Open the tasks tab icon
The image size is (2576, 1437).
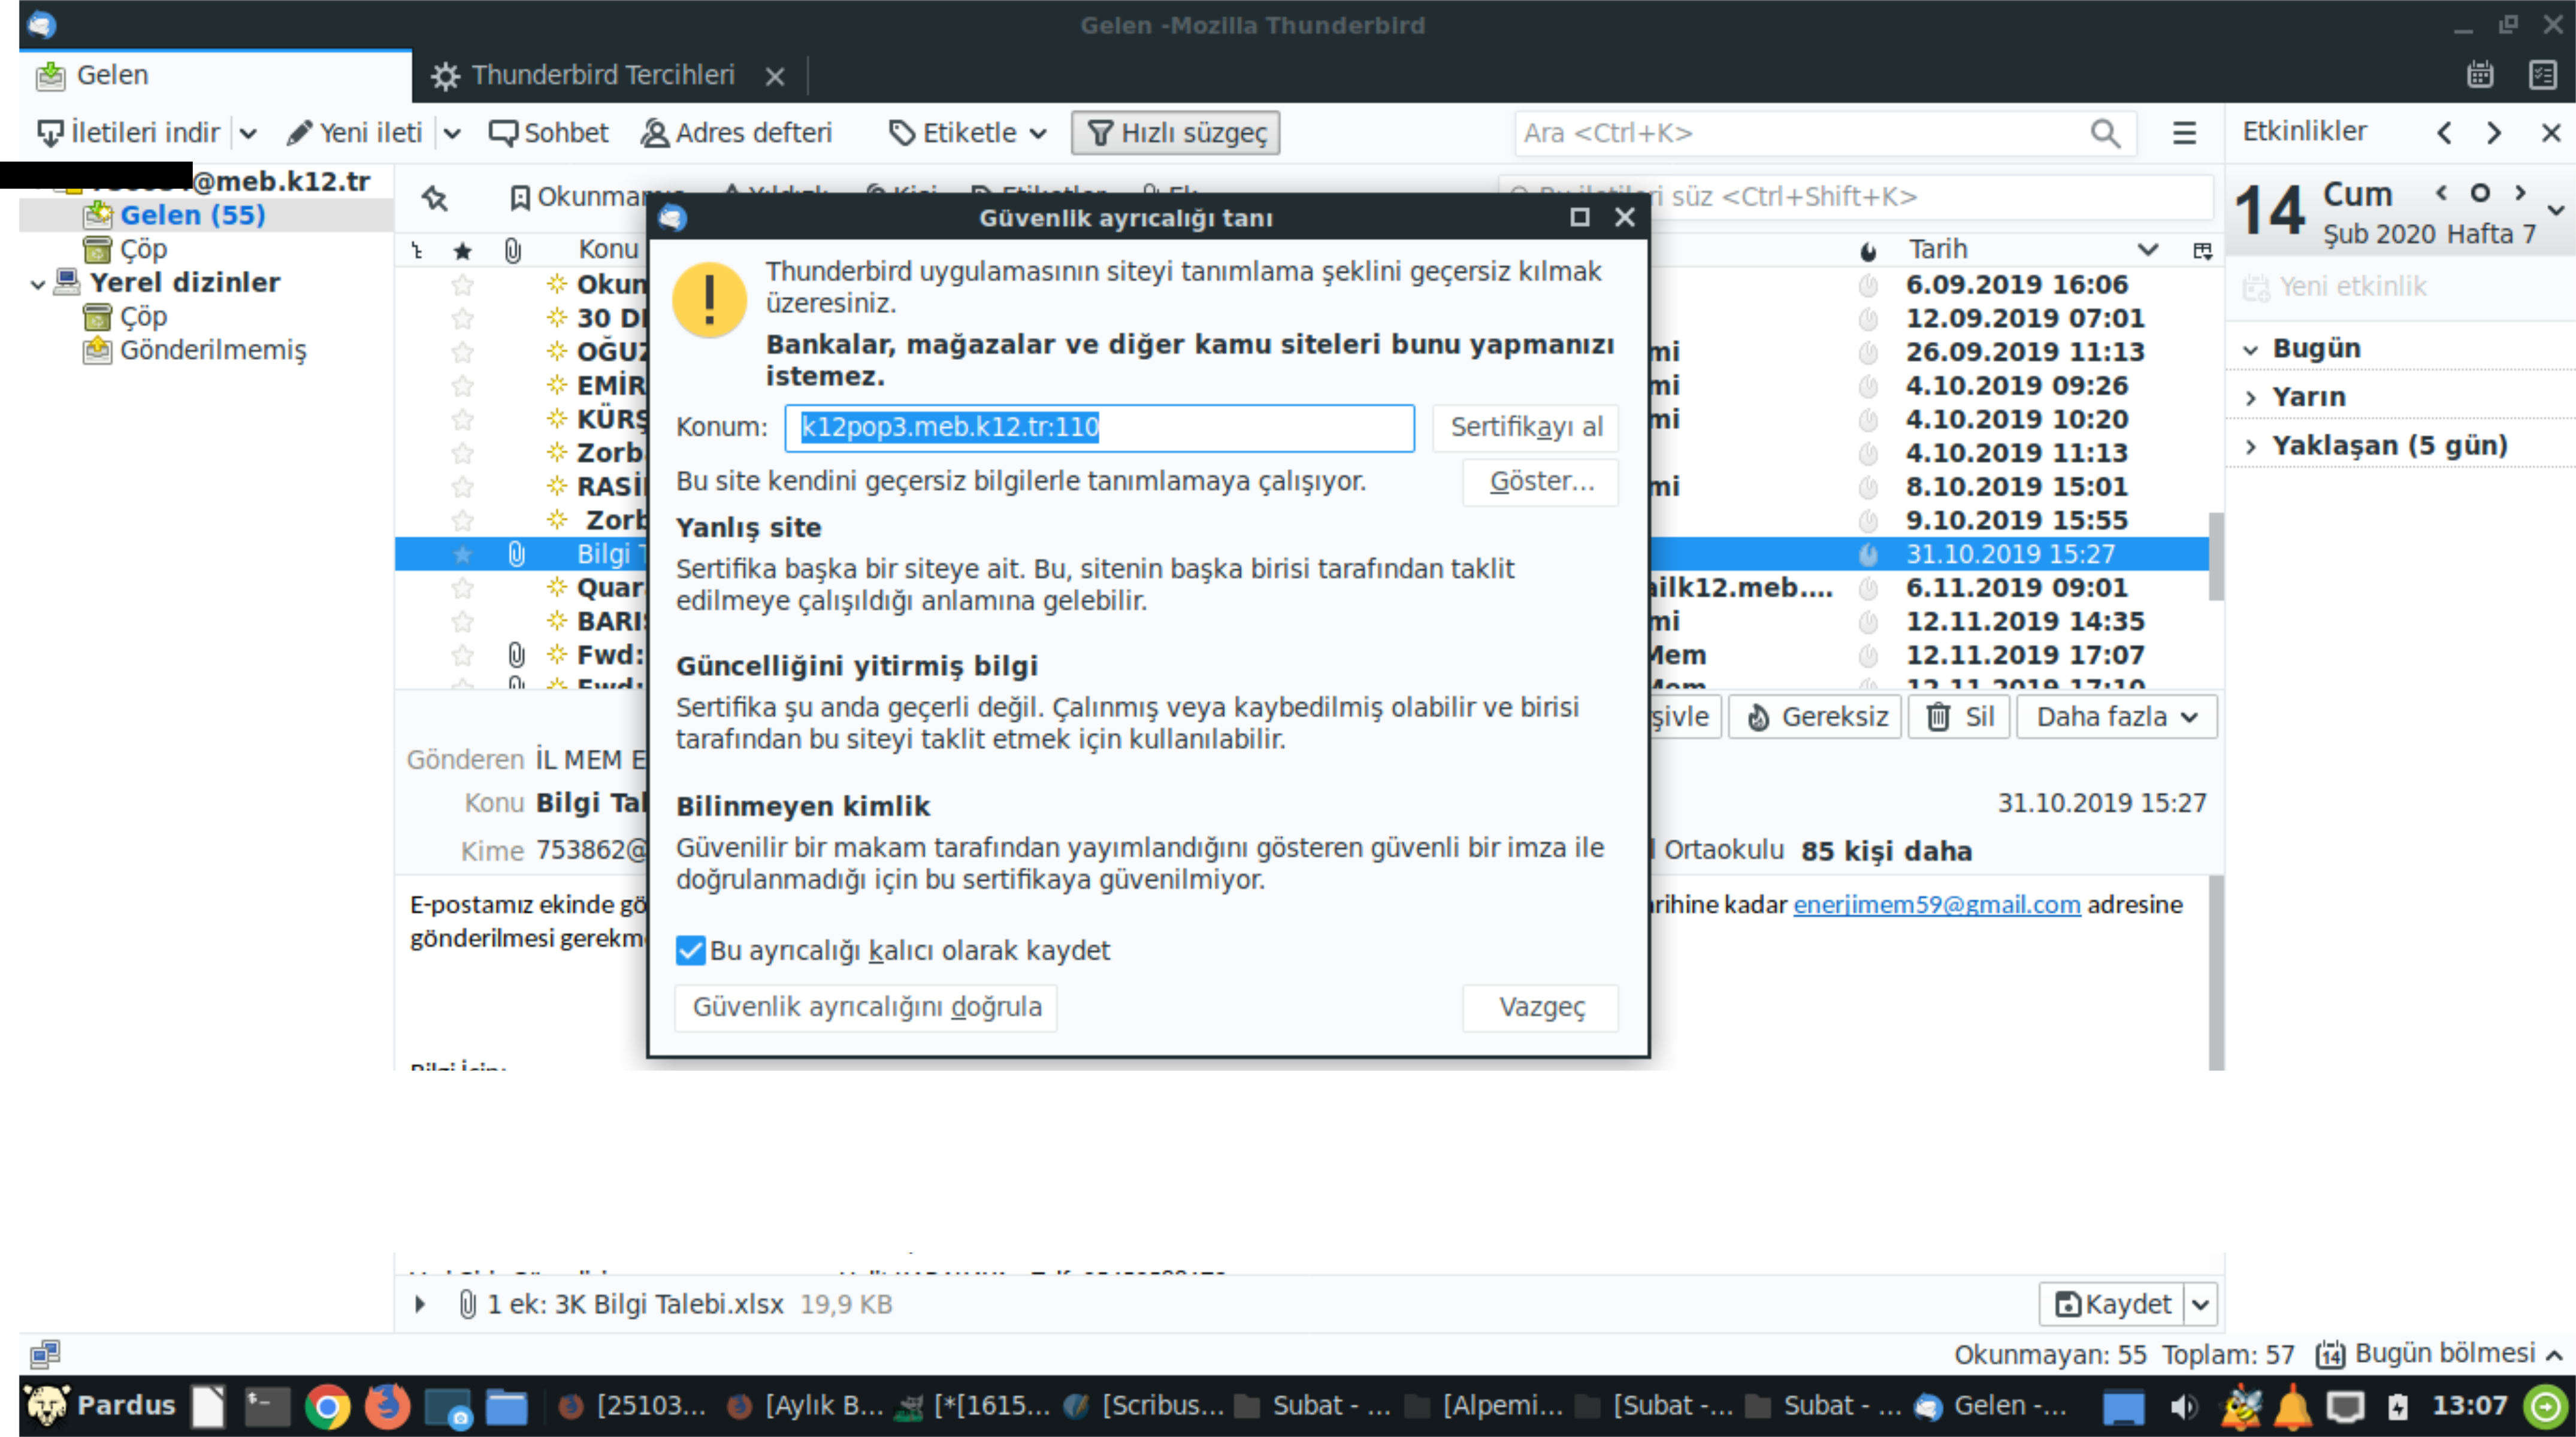pyautogui.click(x=2542, y=75)
